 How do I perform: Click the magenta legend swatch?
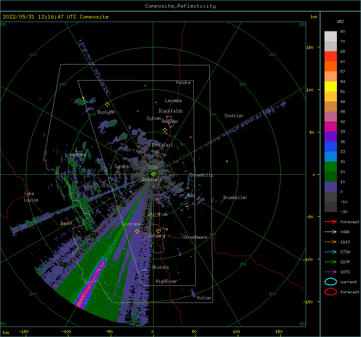(x=331, y=127)
